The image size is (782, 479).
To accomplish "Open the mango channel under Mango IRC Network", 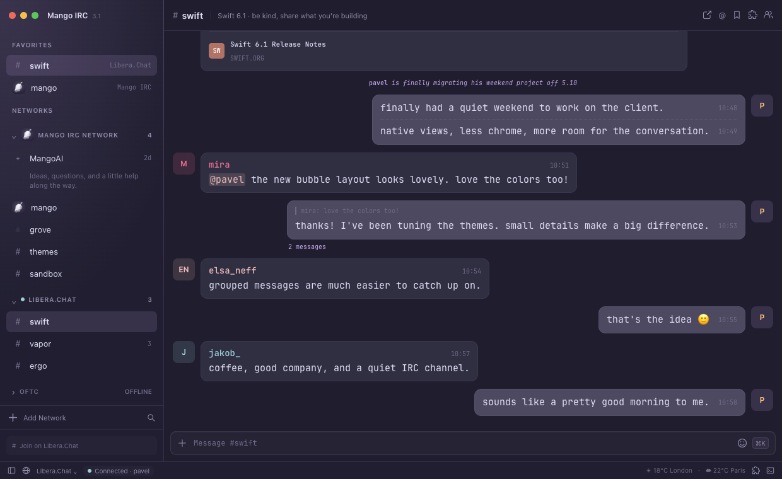I will tap(81, 207).
